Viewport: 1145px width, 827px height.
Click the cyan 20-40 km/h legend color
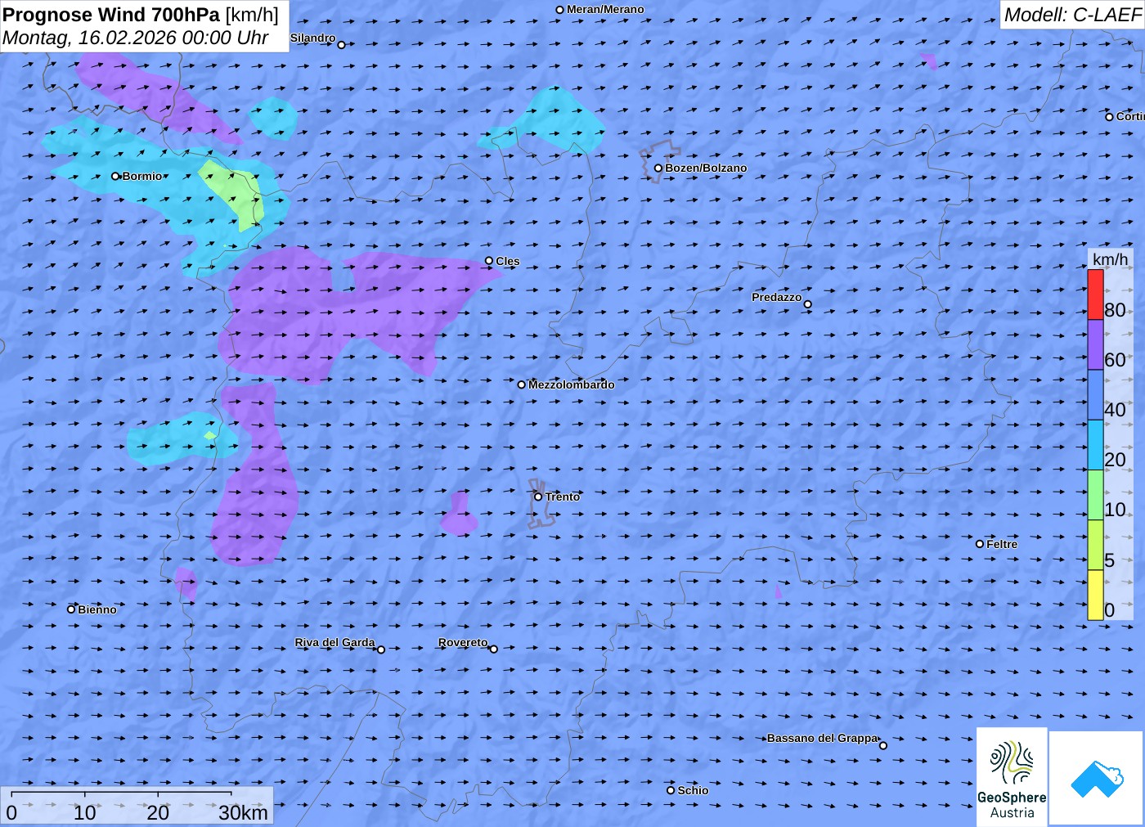(x=1095, y=445)
